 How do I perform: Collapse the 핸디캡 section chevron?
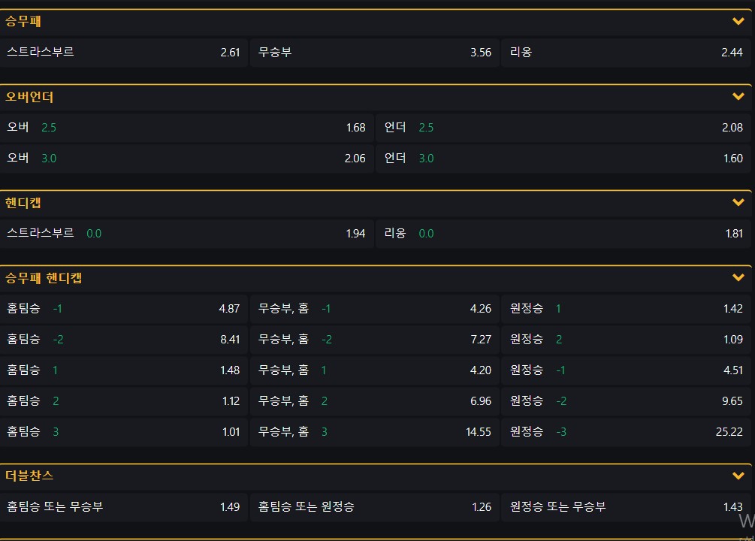(x=738, y=202)
